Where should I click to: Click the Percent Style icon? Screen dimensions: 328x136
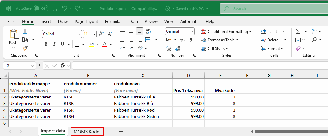[x=182, y=40]
